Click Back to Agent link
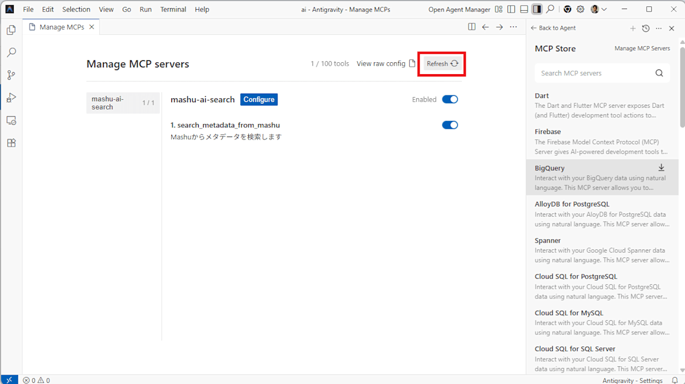This screenshot has height=384, width=685. point(553,28)
